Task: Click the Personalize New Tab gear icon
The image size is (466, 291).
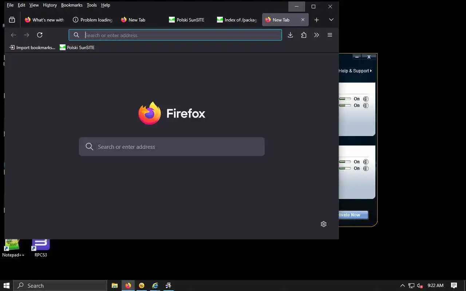Action: [x=324, y=224]
